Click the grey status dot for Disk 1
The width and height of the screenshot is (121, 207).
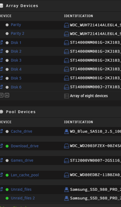coord(7,43)
